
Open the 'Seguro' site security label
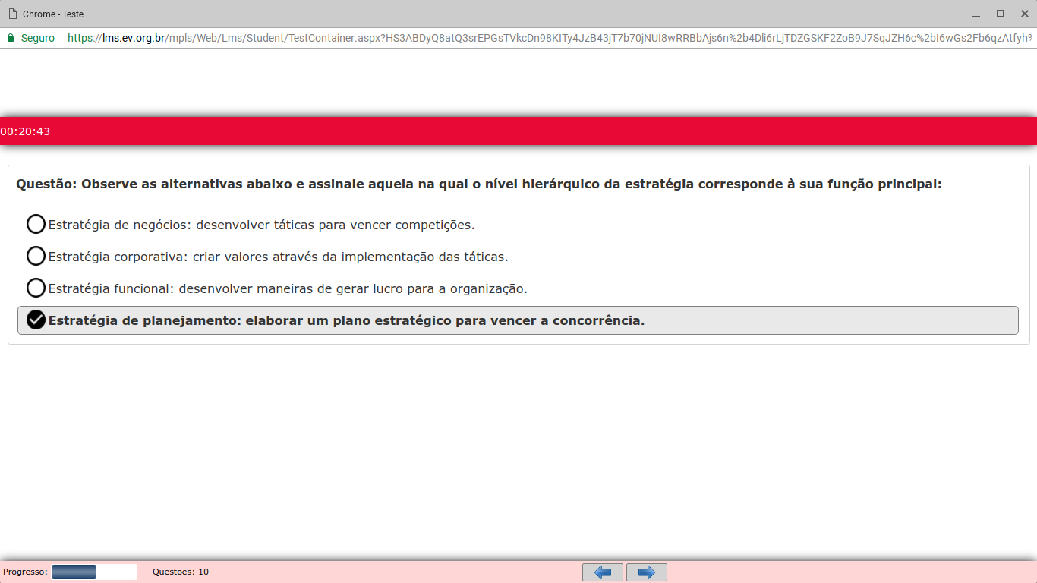38,37
